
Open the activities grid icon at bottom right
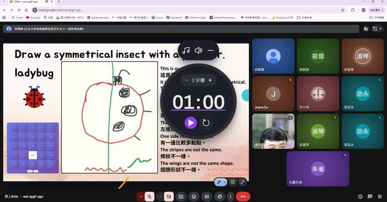click(x=380, y=196)
